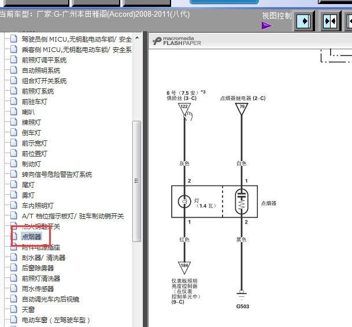Click the Macromedia FlashPaper logo
Viewport: 352px width, 327px height.
177,41
